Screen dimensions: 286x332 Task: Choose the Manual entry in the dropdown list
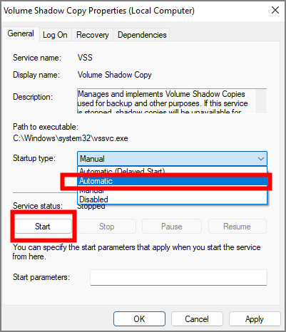172,191
